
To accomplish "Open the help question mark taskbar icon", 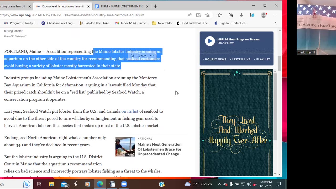I will tap(162, 184).
